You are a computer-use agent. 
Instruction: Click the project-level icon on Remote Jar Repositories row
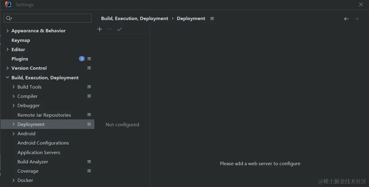point(89,115)
